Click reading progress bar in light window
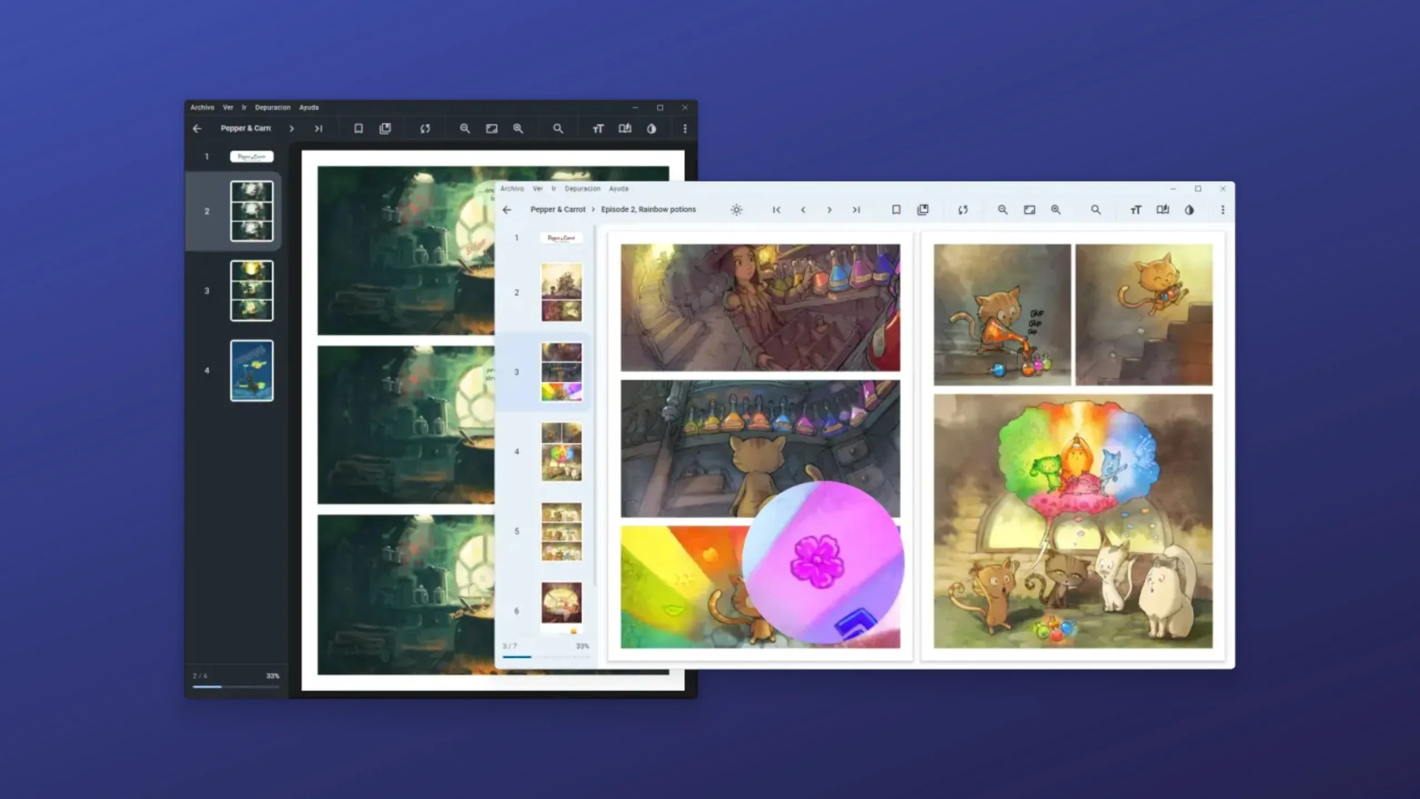The width and height of the screenshot is (1420, 799). (546, 657)
